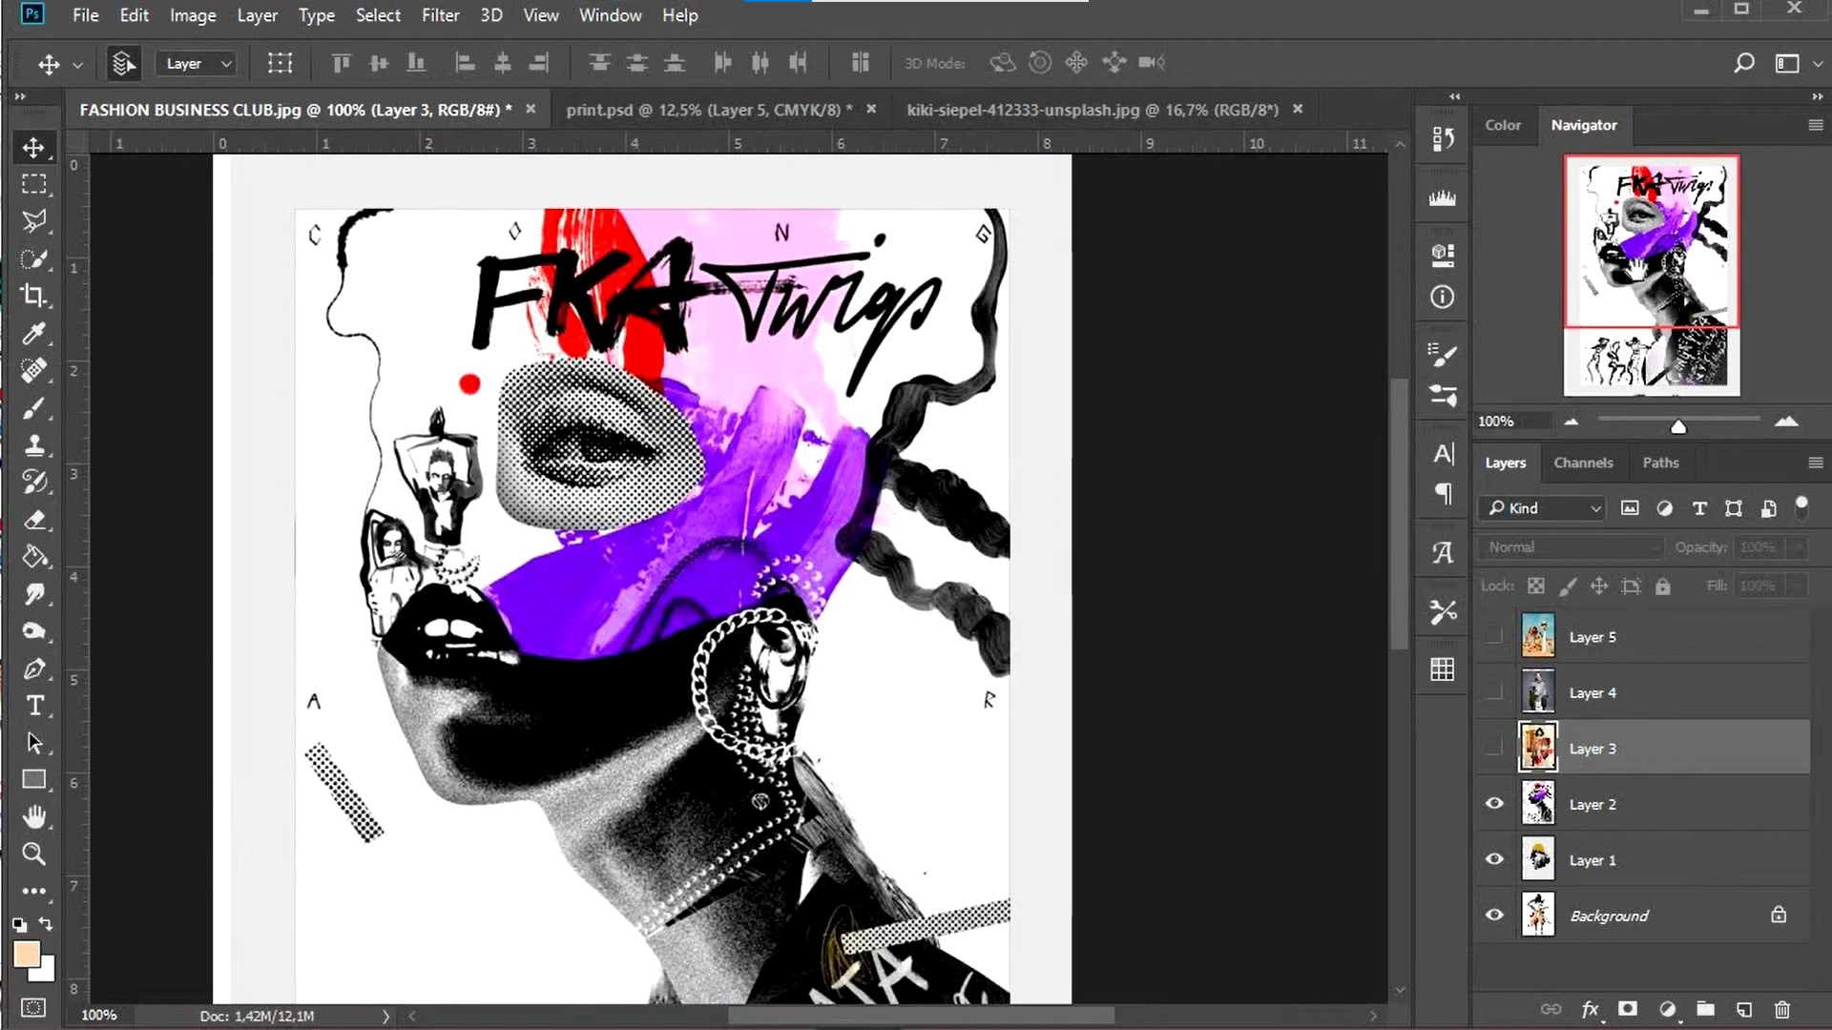
Task: Toggle Show Transform Controls
Action: pos(280,63)
